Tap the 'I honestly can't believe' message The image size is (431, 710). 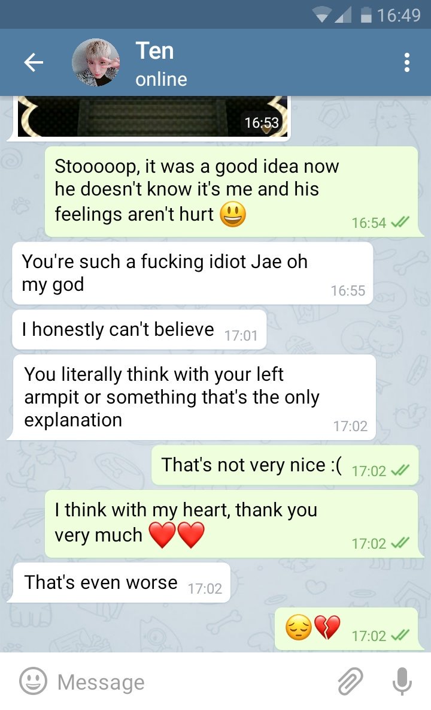click(x=139, y=330)
